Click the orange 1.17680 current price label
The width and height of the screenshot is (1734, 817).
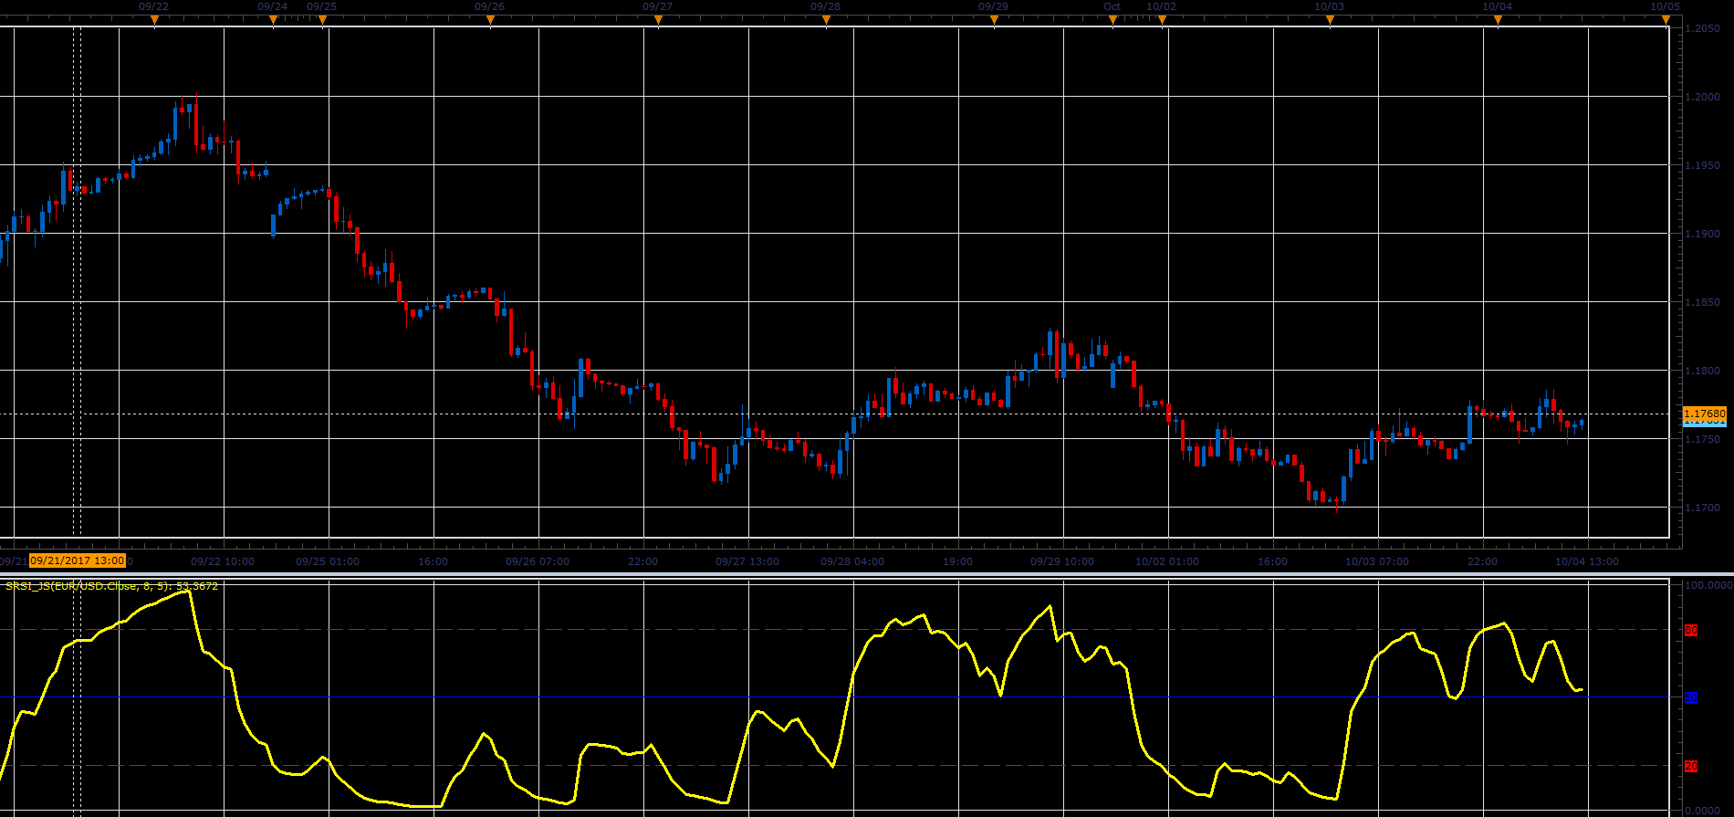click(1705, 414)
